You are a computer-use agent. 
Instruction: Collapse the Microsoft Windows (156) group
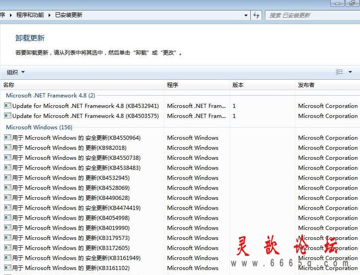coord(39,127)
